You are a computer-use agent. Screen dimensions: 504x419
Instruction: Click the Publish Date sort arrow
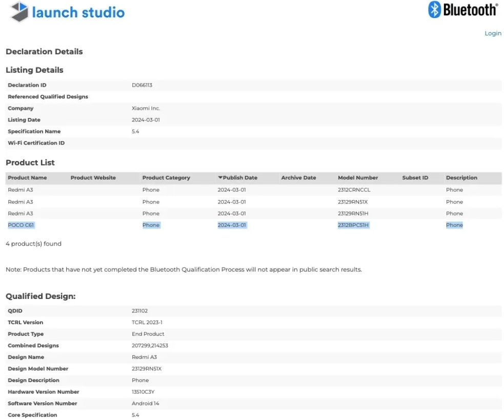pos(220,177)
